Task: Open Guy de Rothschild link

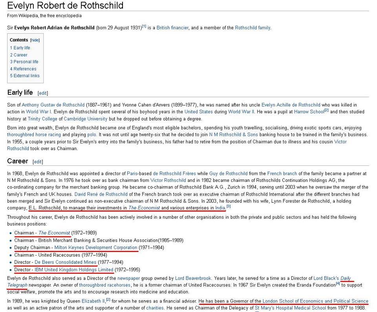Action: 229,173
